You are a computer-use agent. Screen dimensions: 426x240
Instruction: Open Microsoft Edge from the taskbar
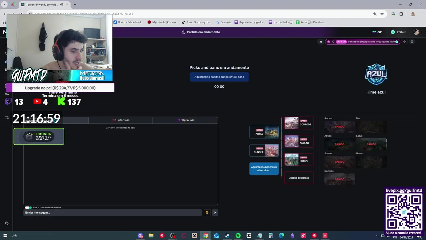click(x=282, y=236)
